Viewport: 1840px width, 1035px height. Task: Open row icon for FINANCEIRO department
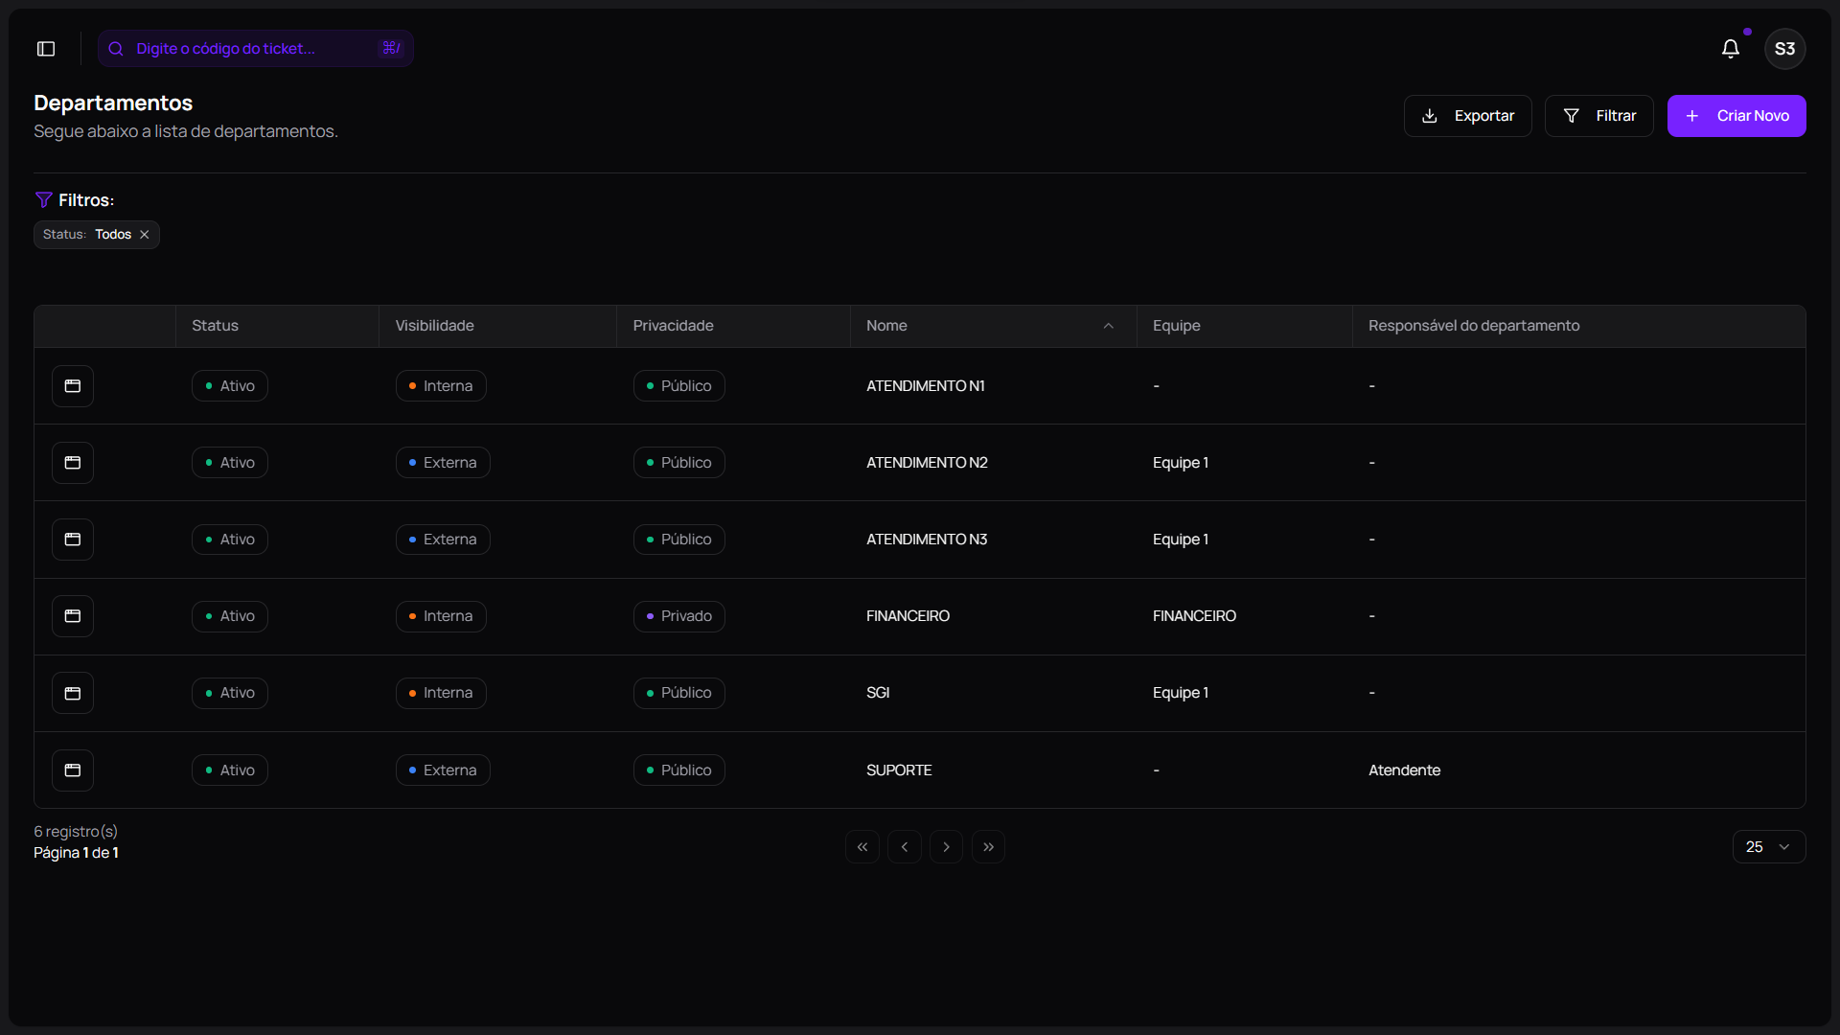[x=73, y=616]
